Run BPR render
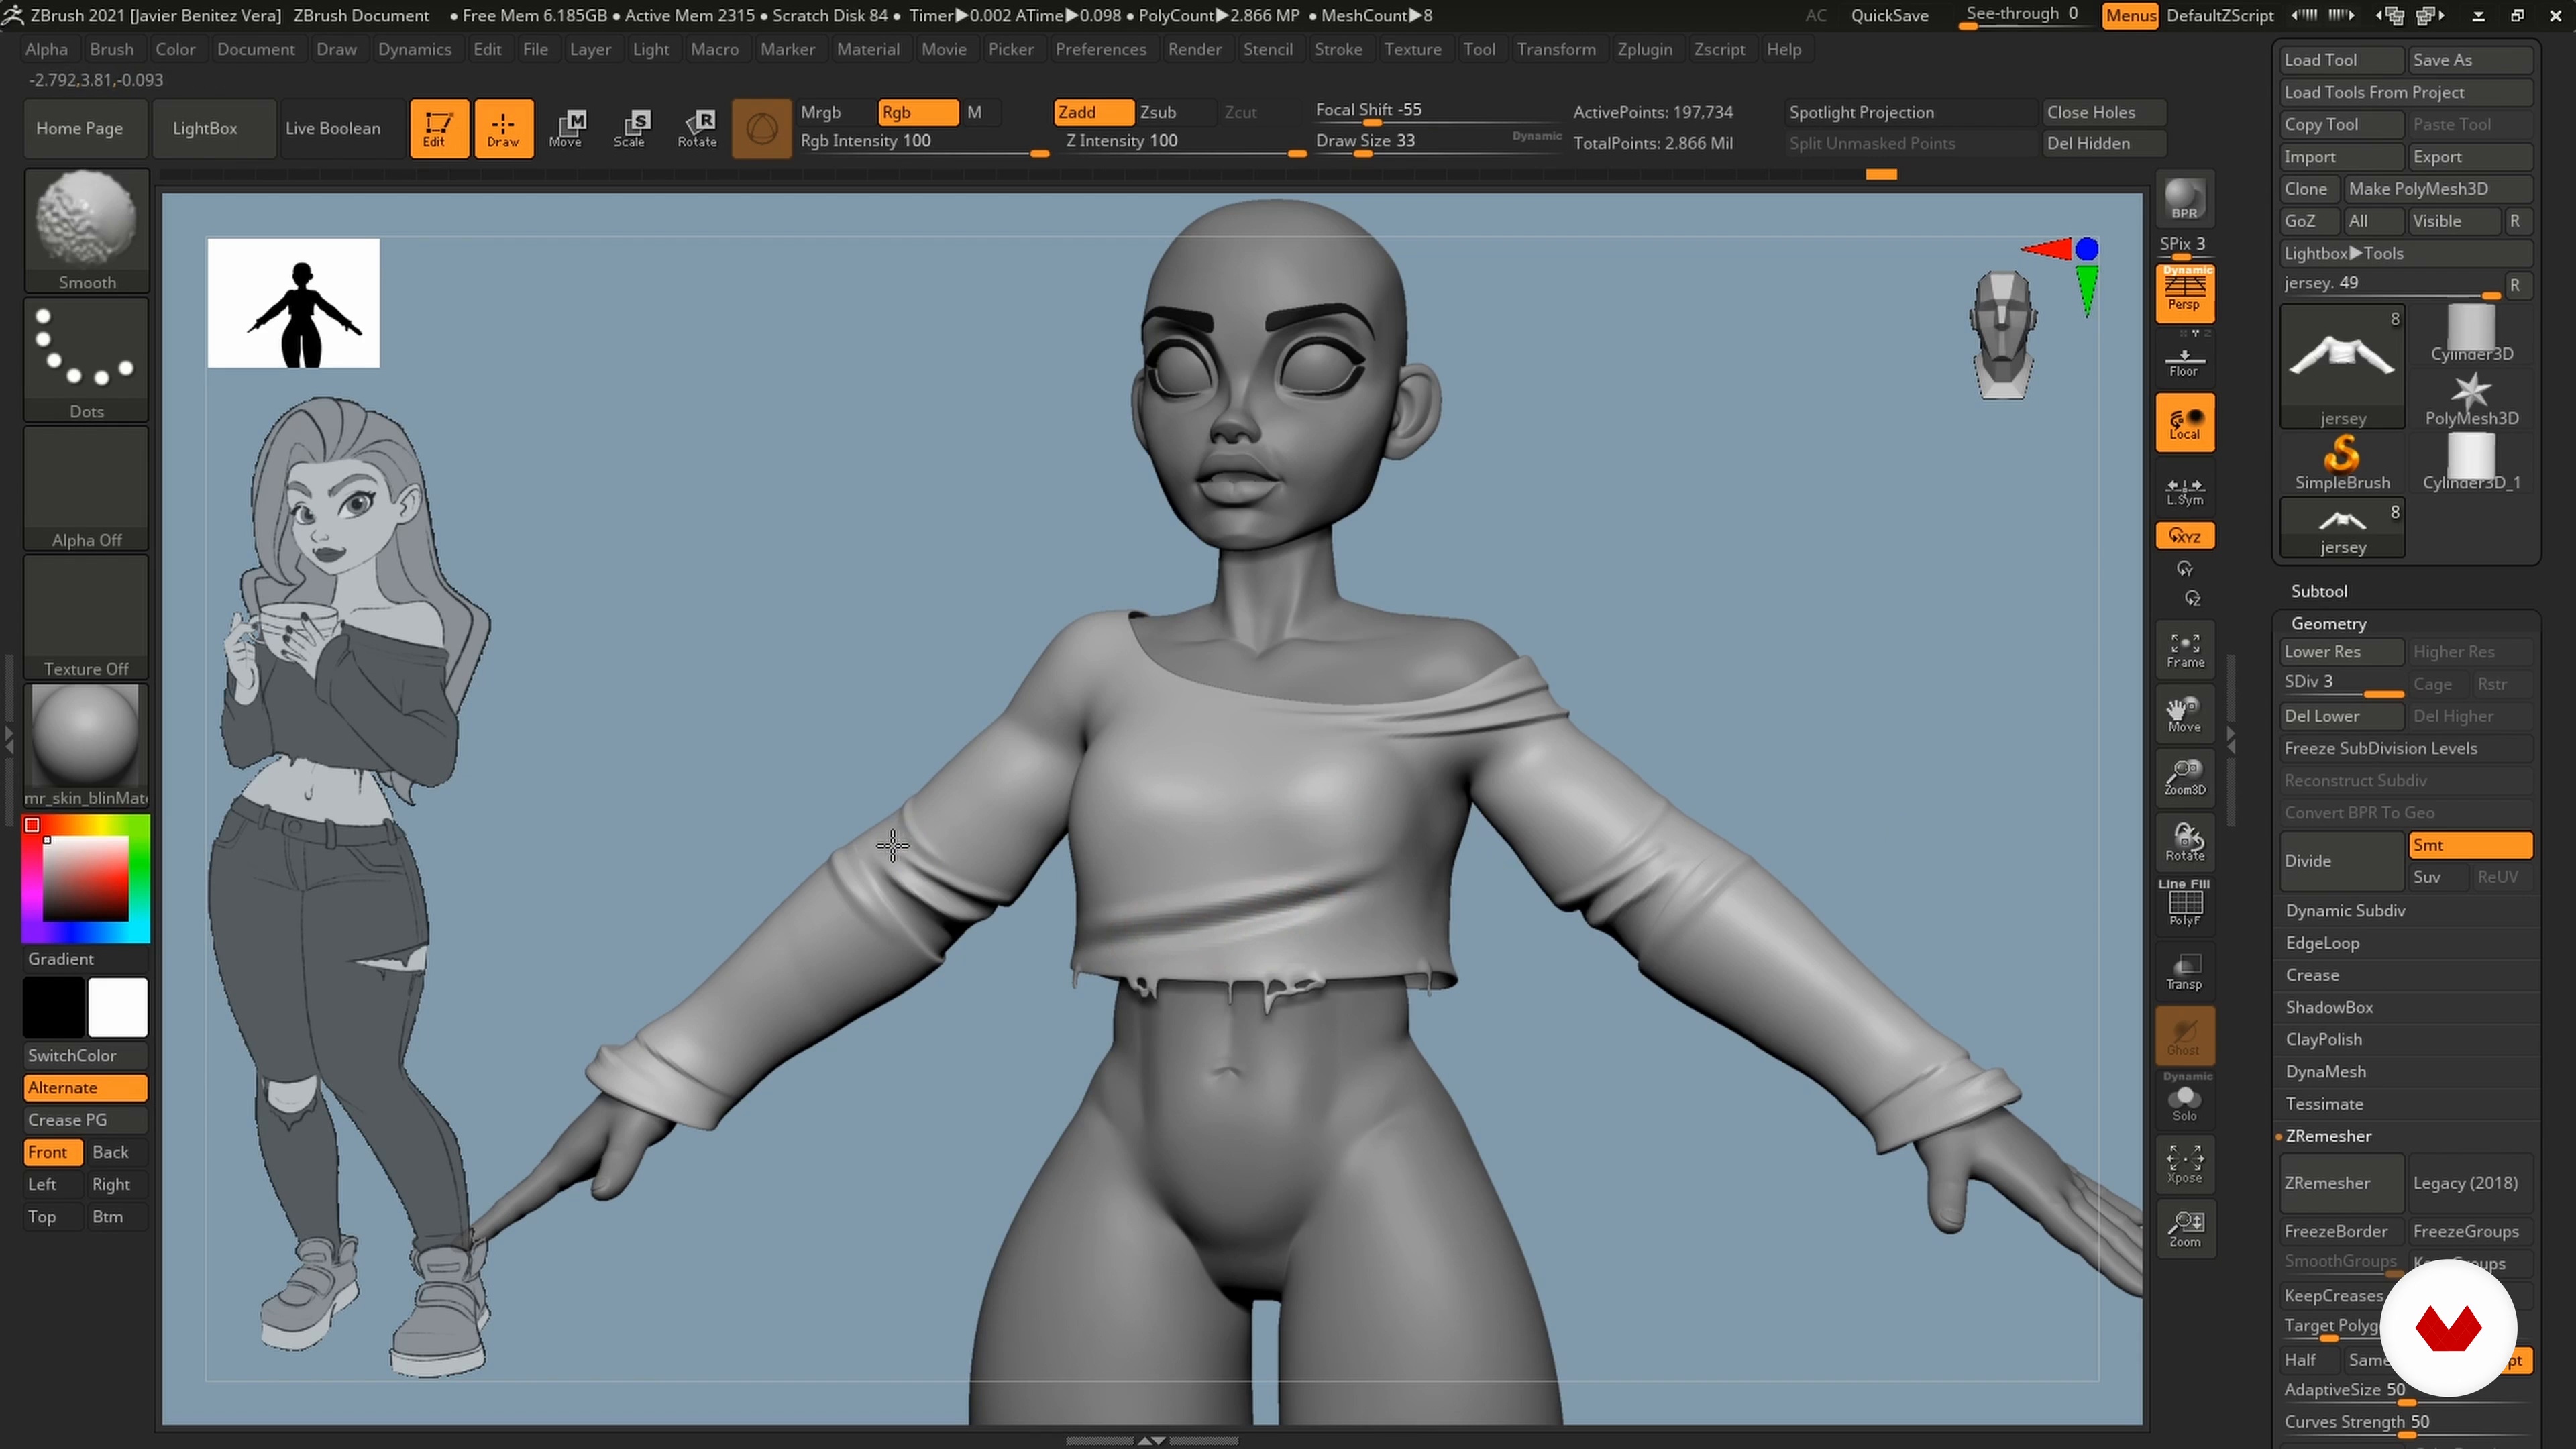The image size is (2576, 1449). tap(2184, 199)
